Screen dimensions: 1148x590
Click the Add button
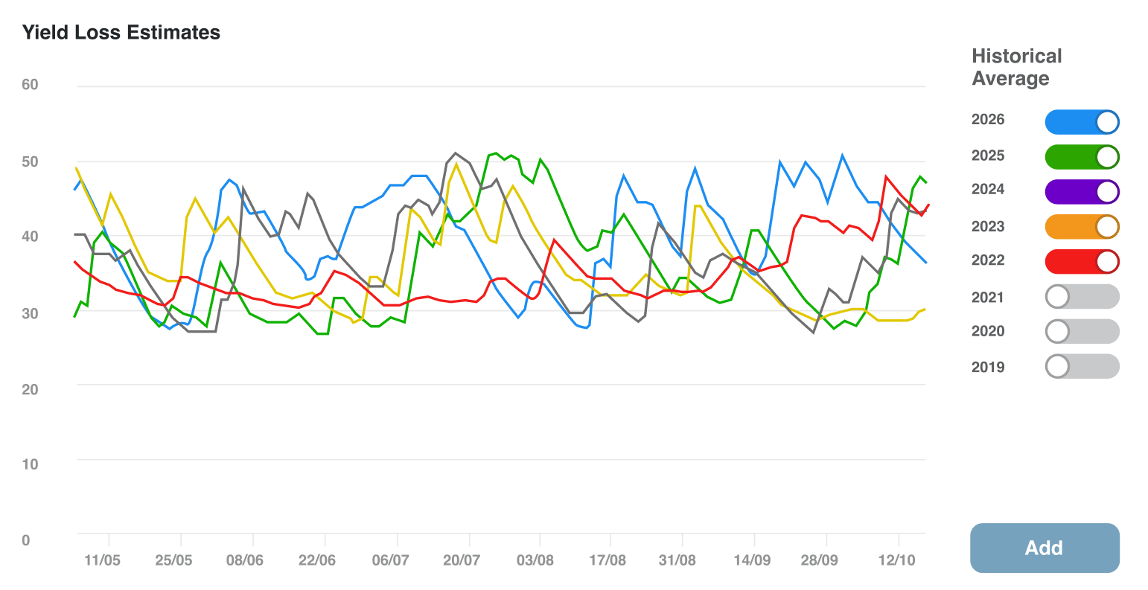(1044, 548)
